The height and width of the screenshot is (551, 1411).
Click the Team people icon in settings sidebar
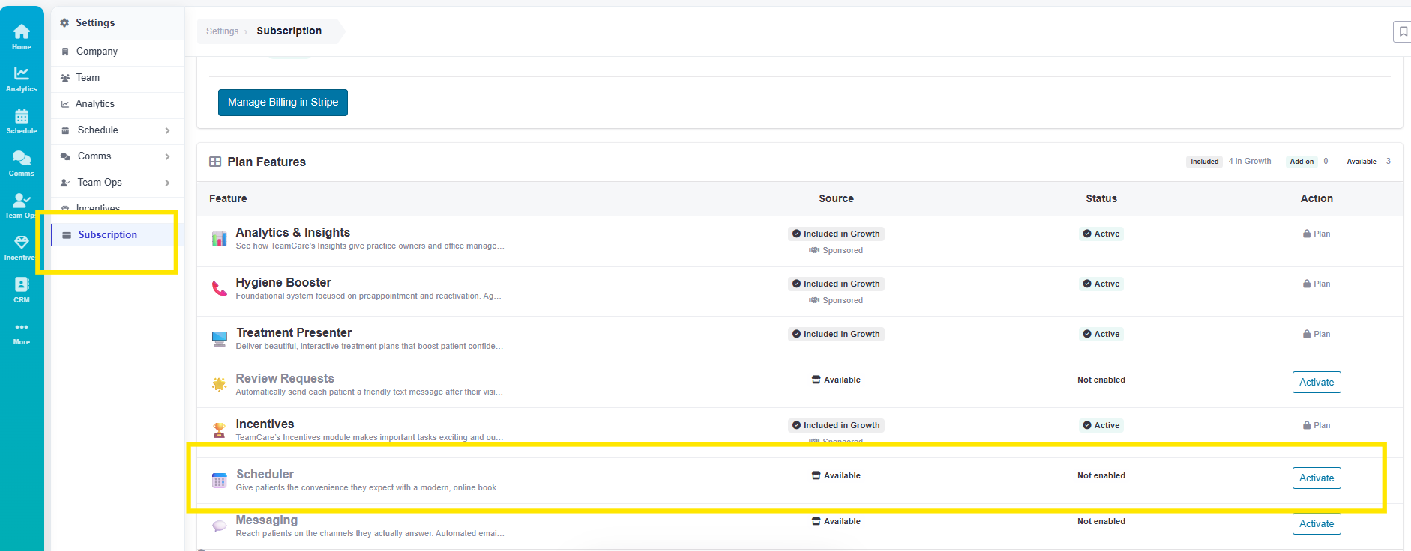pos(65,78)
